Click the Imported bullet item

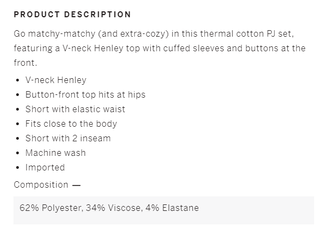coord(45,168)
